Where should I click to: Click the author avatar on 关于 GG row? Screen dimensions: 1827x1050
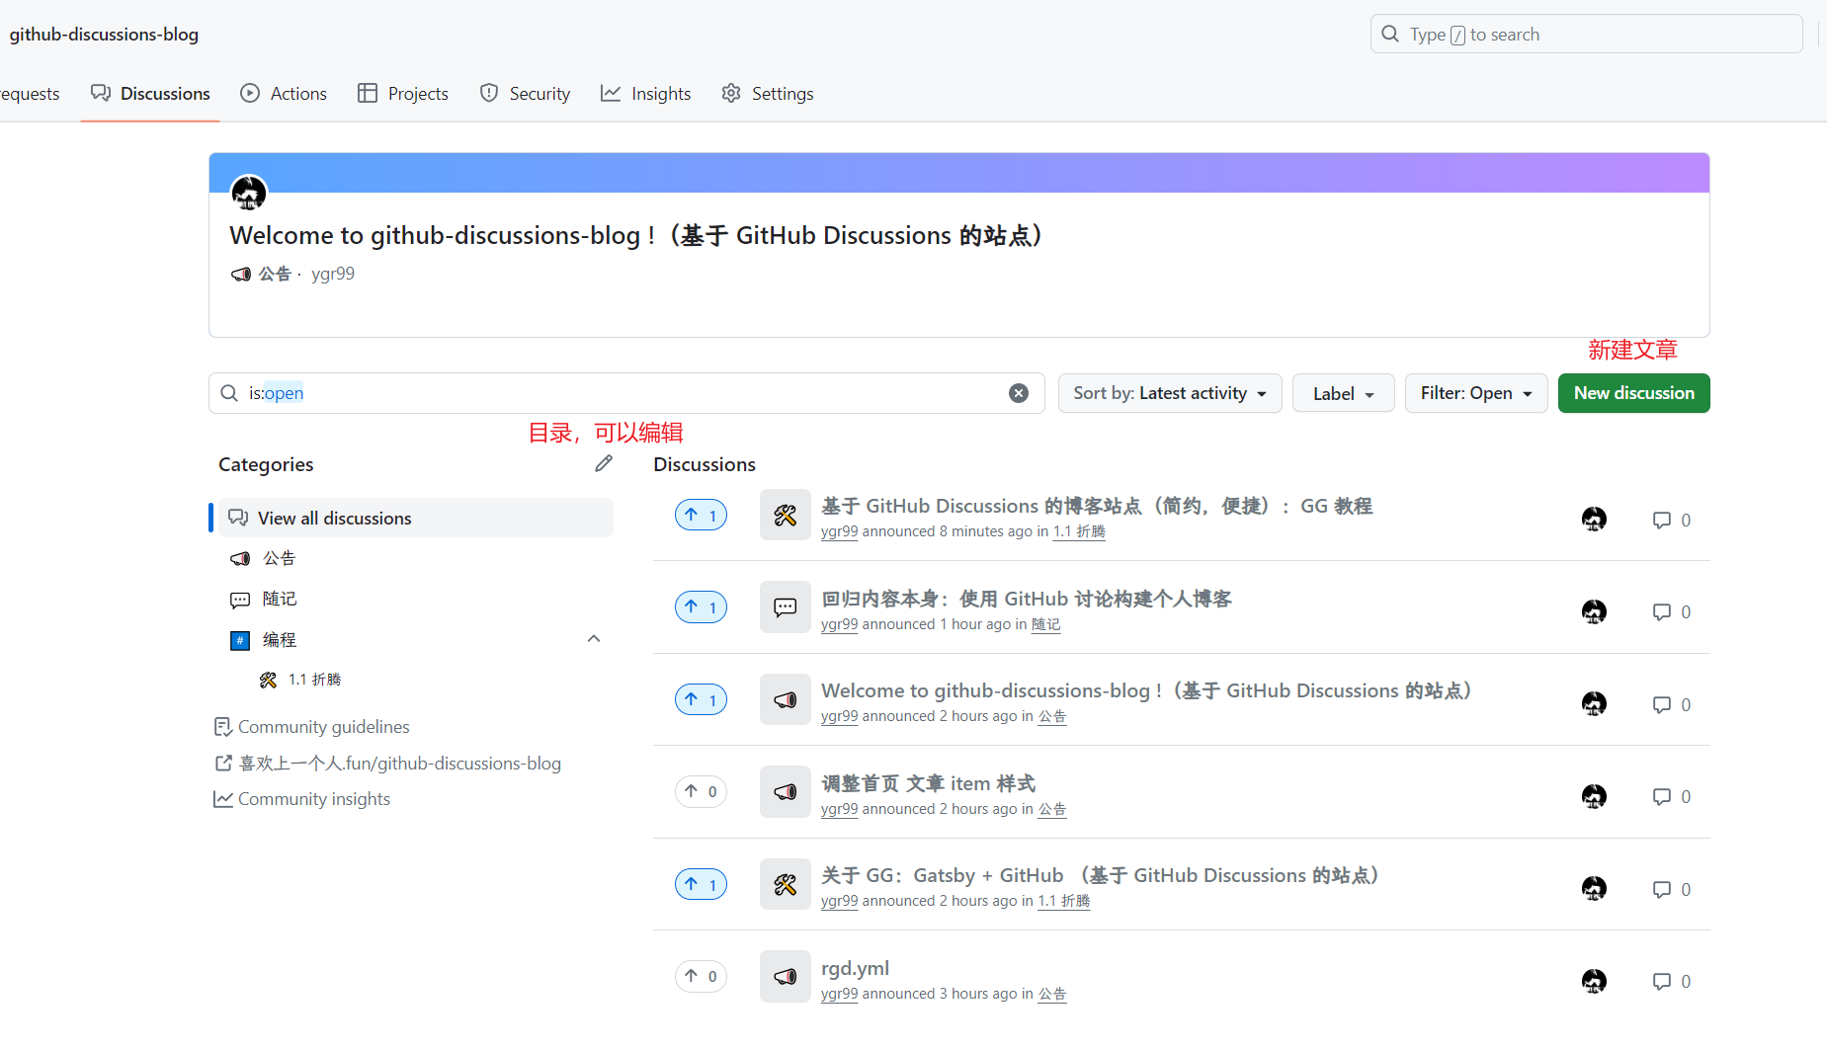point(1594,888)
